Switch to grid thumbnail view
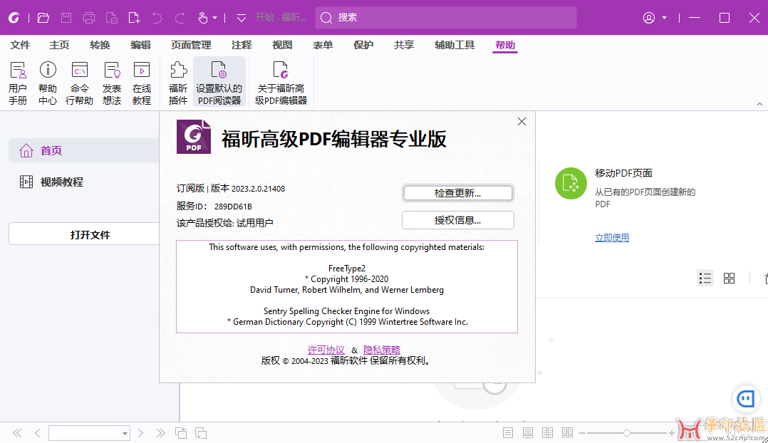The image size is (768, 443). [730, 278]
